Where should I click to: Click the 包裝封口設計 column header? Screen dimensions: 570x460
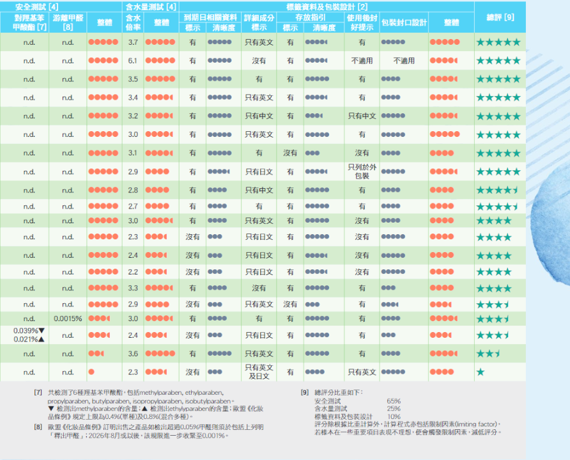tap(404, 22)
